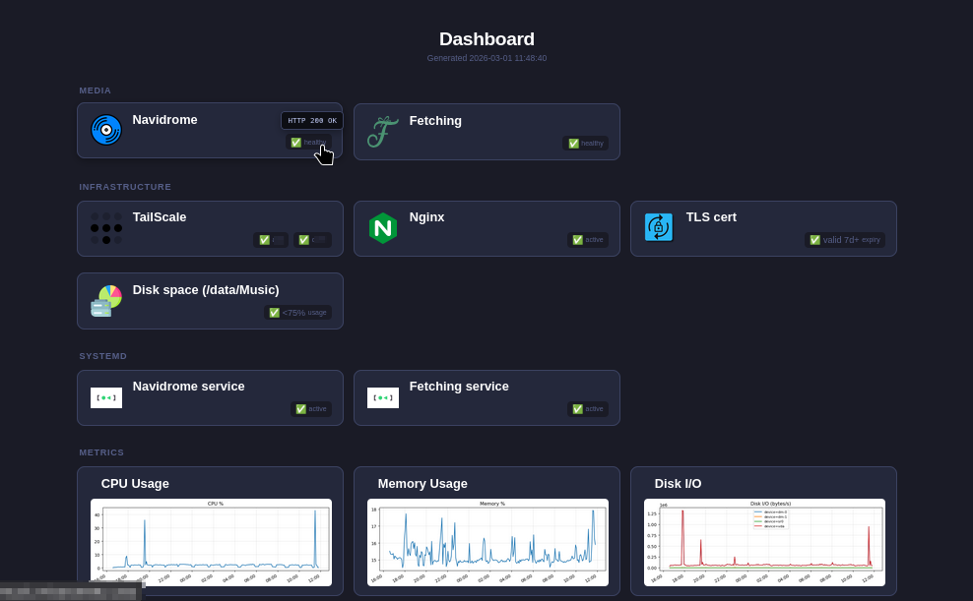Click the Nginx active status badge

click(x=587, y=240)
